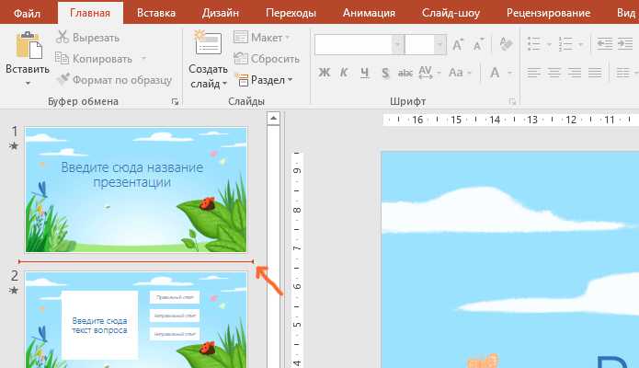Click the Копировать copy button
Viewport: 639px width, 368px height.
pyautogui.click(x=100, y=59)
